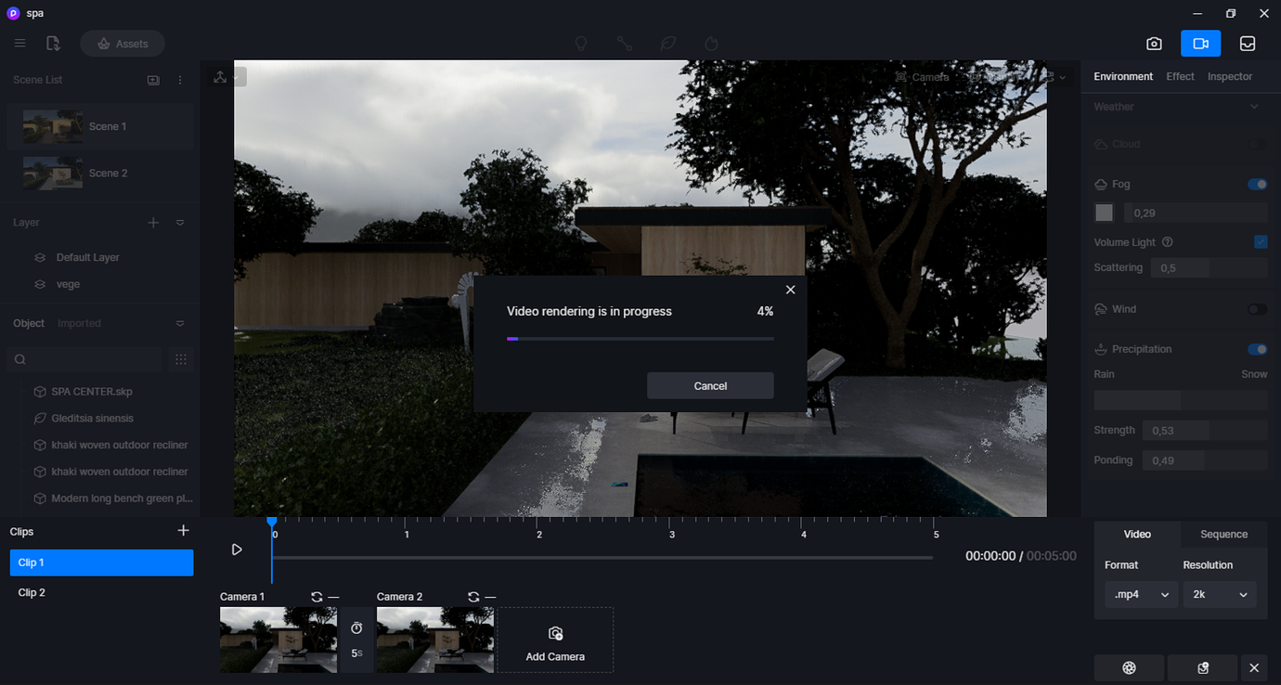Image resolution: width=1281 pixels, height=685 pixels.
Task: Collapse the Object section
Action: click(x=180, y=323)
